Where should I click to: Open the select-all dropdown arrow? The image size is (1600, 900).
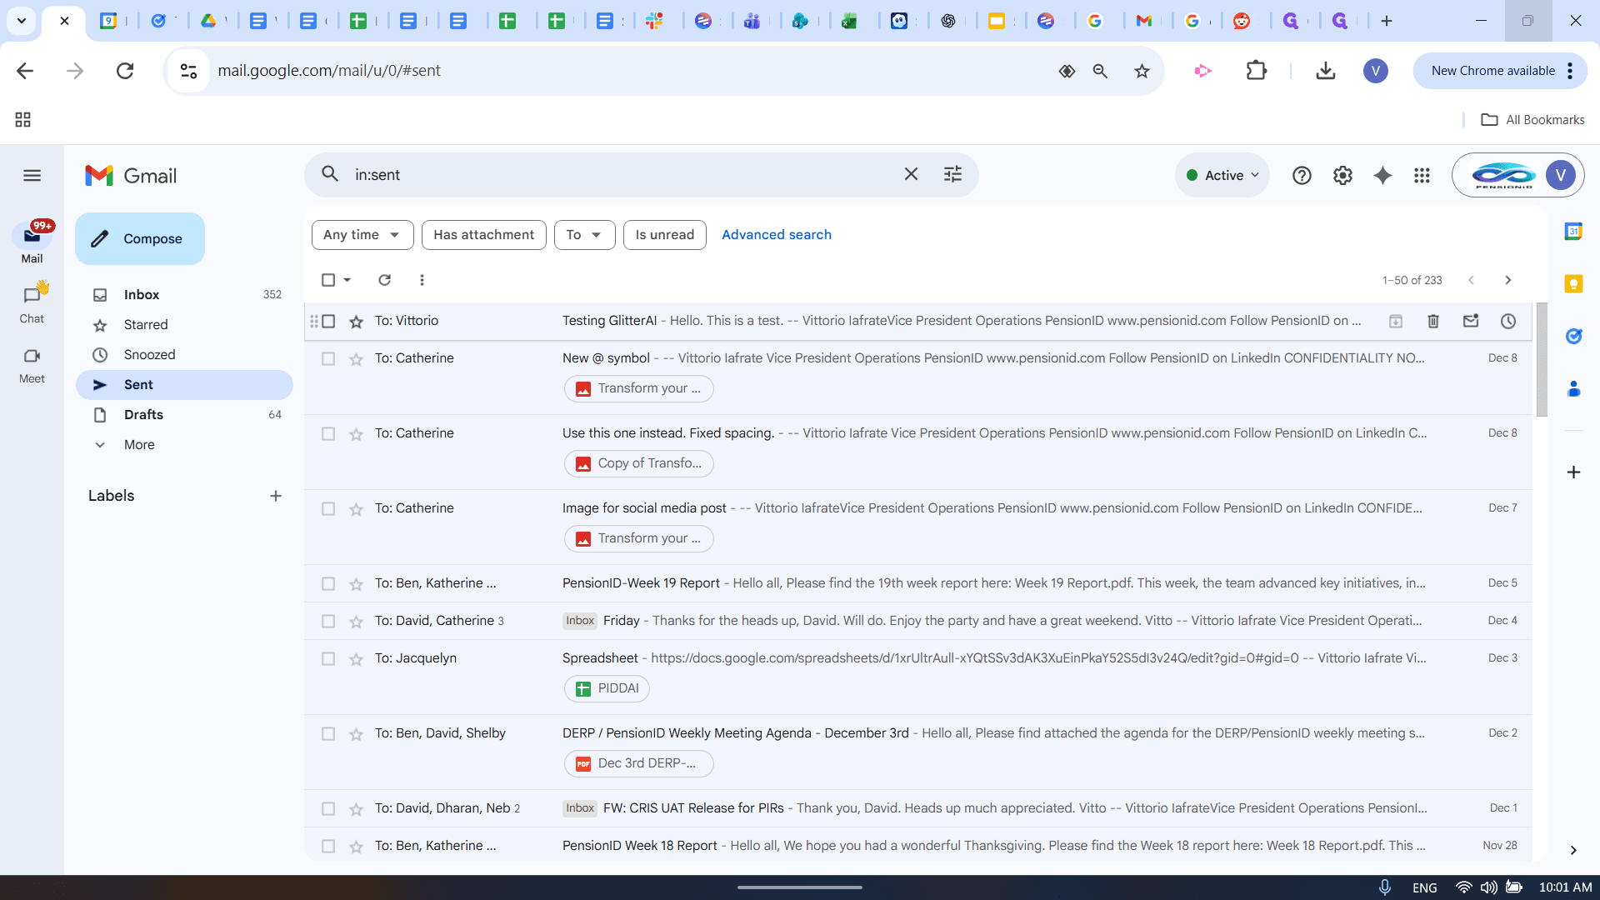click(347, 280)
